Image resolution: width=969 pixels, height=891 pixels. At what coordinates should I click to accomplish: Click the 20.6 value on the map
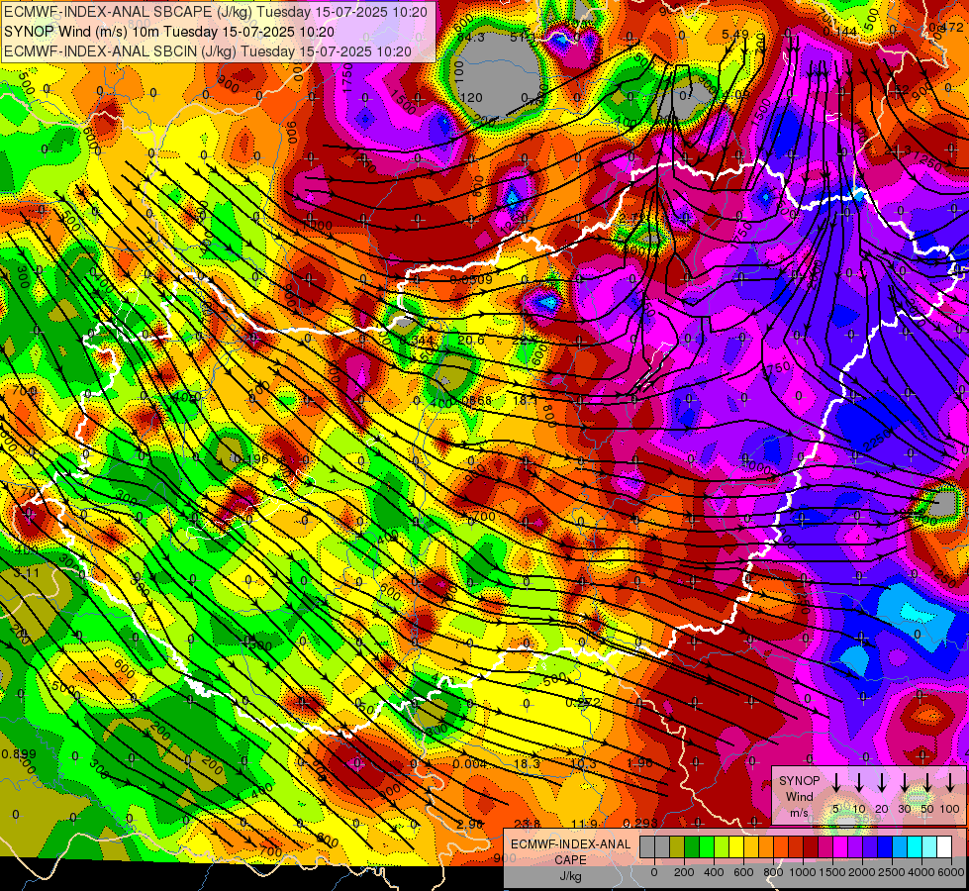(471, 341)
